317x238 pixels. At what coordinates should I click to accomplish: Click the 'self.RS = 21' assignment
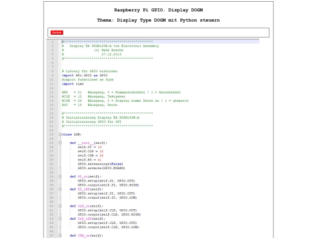pyautogui.click(x=90, y=160)
